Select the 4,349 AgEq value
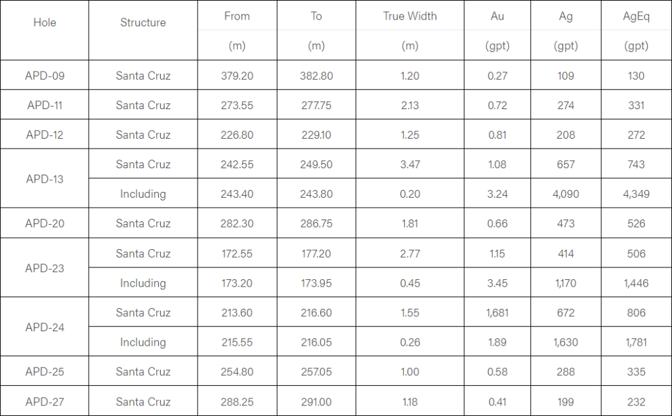This screenshot has height=416, width=672. click(x=636, y=194)
